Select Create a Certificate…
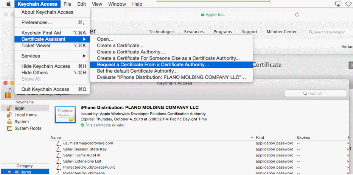Viewport: 353px width, 175px height. pyautogui.click(x=171, y=45)
